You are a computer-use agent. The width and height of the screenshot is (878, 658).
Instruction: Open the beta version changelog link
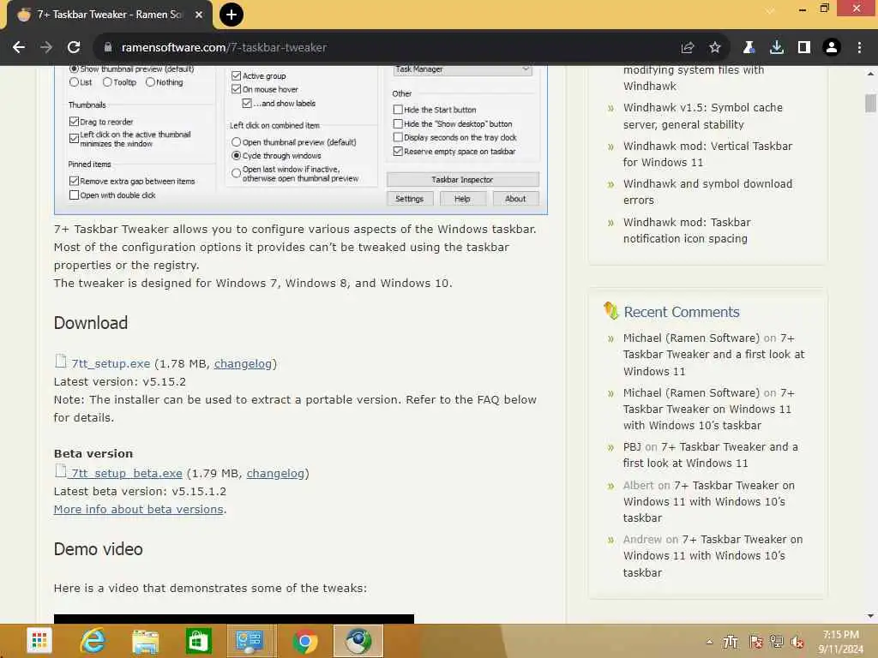coord(275,473)
